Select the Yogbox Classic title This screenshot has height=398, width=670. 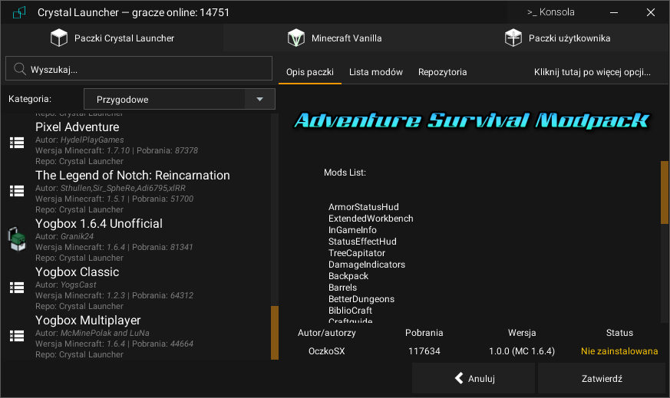click(x=78, y=271)
